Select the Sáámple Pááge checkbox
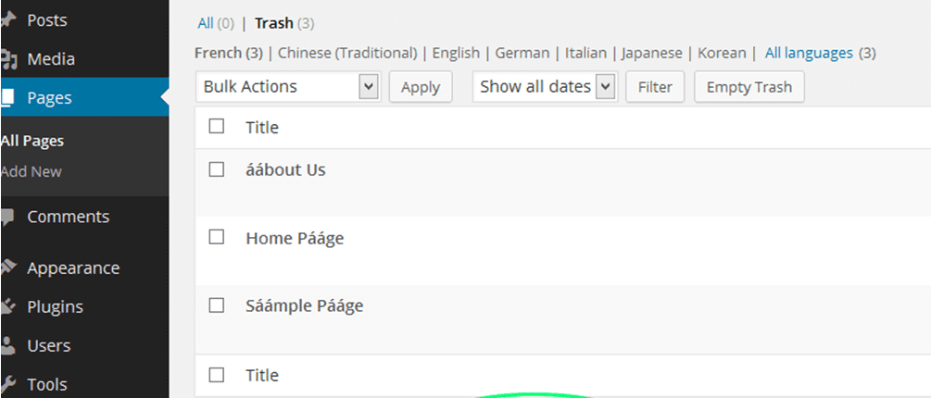Screen dimensions: 931x398 pyautogui.click(x=217, y=305)
